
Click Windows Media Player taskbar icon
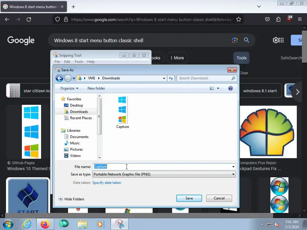pos(101,224)
